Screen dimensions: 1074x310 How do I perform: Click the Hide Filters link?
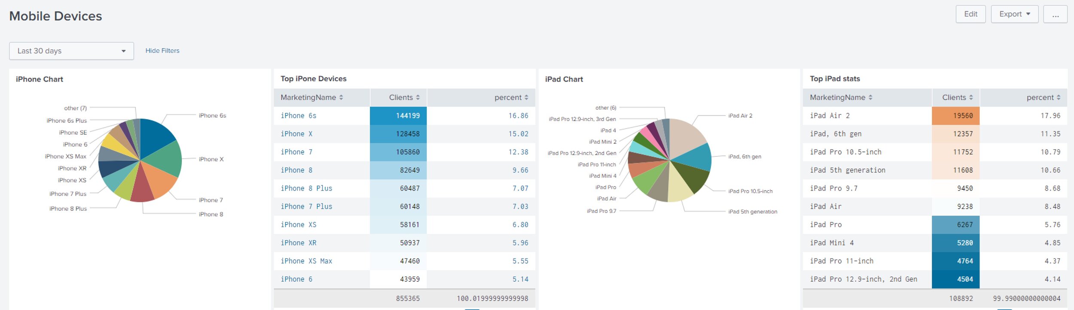tap(162, 51)
